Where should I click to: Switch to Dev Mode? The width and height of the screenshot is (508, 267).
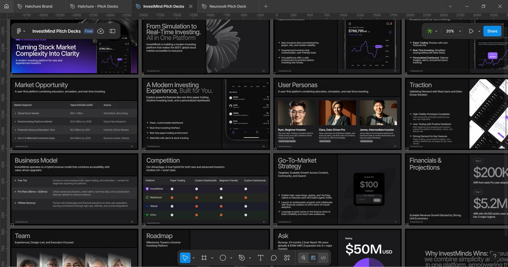pyautogui.click(x=323, y=257)
